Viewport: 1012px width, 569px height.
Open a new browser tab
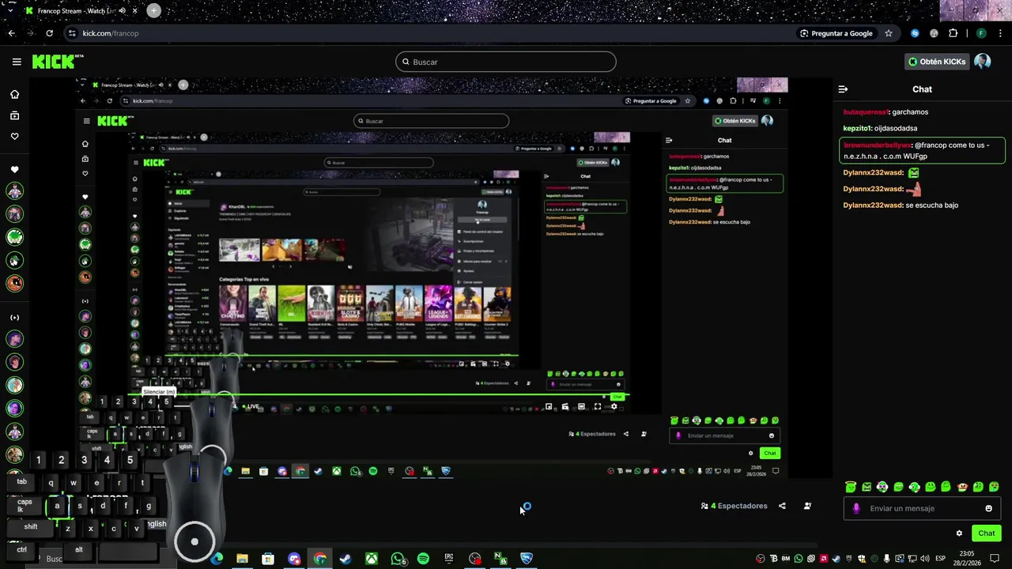click(x=153, y=11)
